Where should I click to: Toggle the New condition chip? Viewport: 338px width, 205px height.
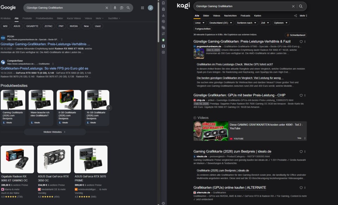(86, 26)
